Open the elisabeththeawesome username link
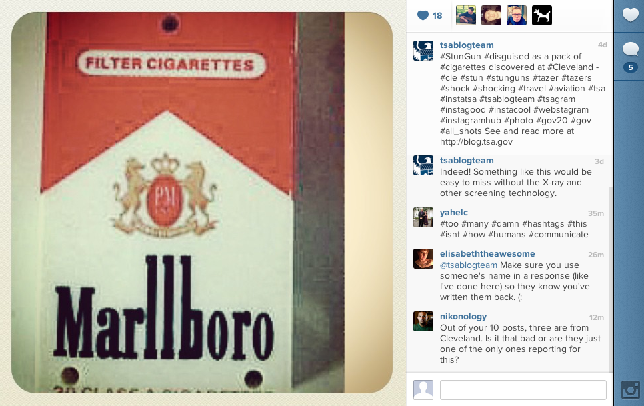 click(x=487, y=254)
